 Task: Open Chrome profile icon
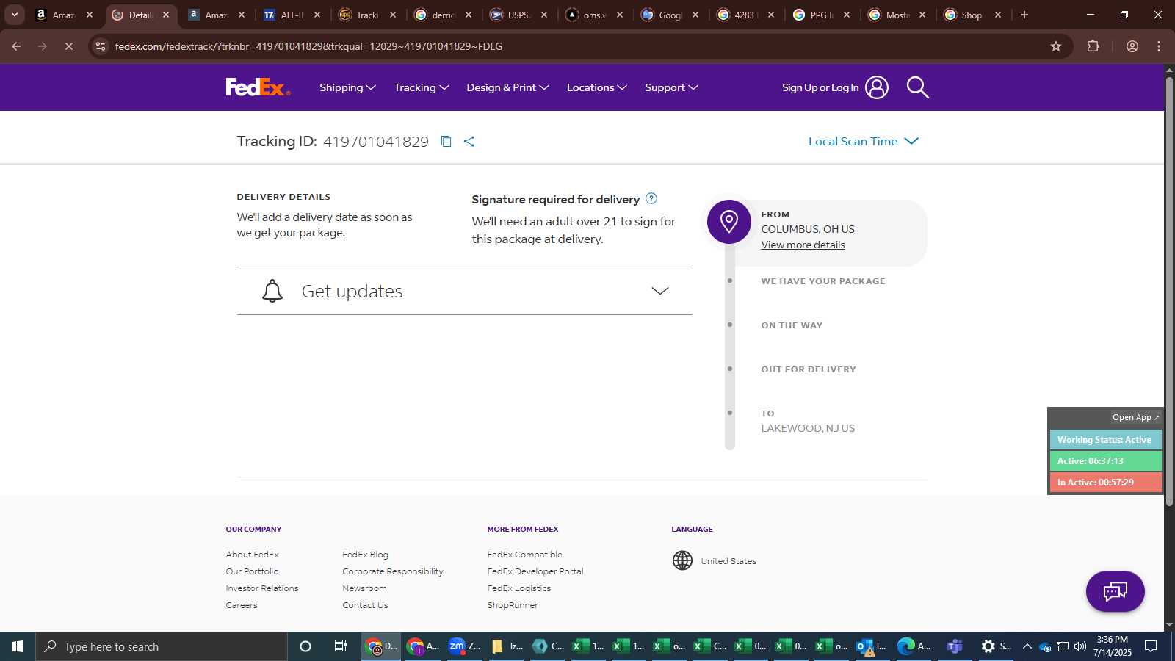1132,46
